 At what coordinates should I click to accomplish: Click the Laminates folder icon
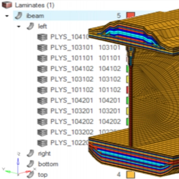[x=7, y=5]
